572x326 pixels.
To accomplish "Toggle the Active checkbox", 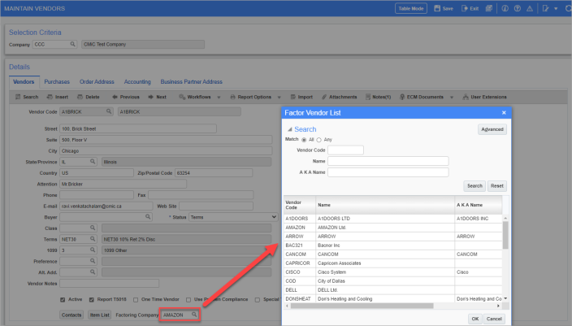I will point(63,300).
